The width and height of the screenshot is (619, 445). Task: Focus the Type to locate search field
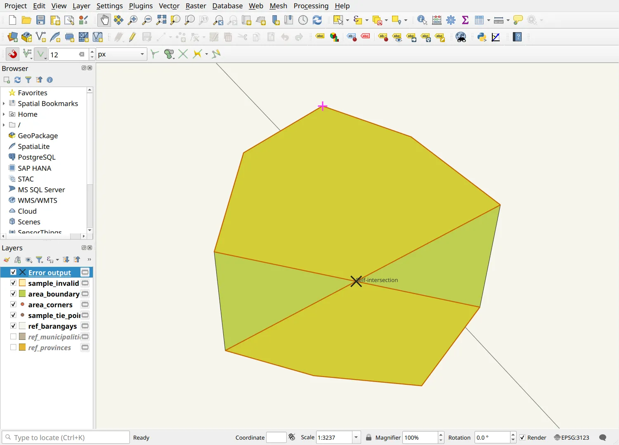pyautogui.click(x=66, y=438)
